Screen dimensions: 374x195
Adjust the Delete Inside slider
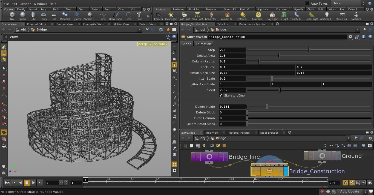click(309, 107)
